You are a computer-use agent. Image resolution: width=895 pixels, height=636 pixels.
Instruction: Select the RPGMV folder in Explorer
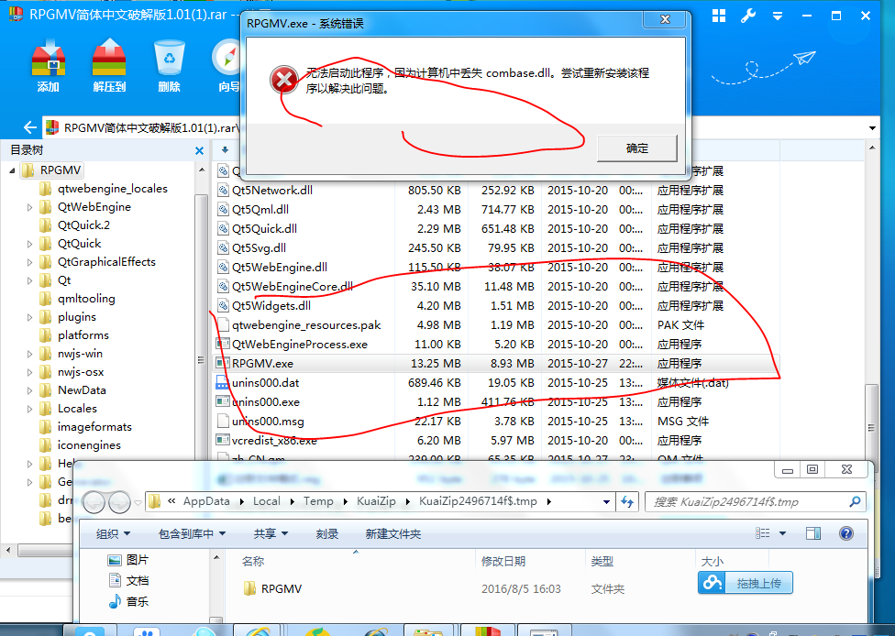tap(273, 588)
